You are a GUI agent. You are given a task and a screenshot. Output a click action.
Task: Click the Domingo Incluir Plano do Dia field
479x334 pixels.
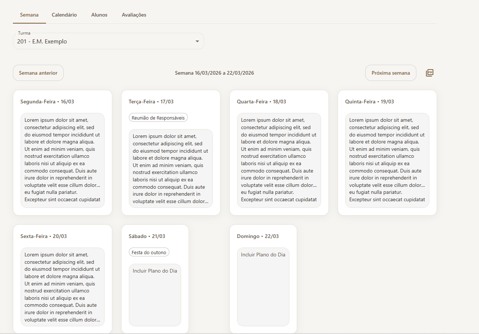[x=263, y=287]
